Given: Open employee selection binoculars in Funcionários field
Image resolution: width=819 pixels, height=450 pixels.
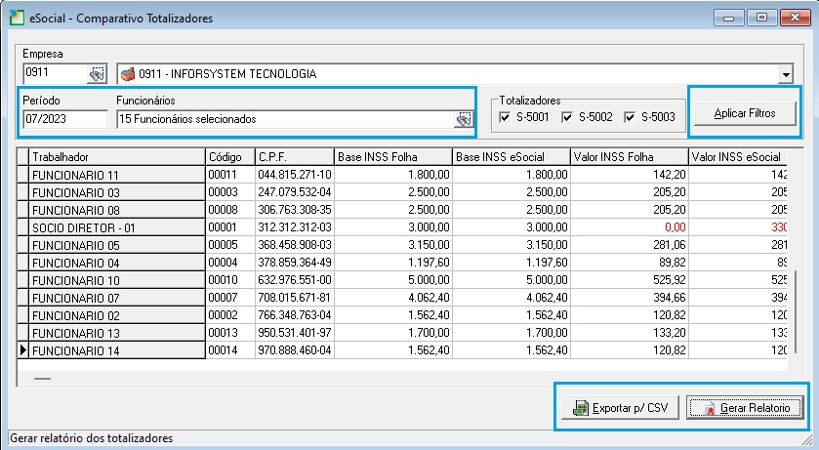Looking at the screenshot, I should pos(464,119).
